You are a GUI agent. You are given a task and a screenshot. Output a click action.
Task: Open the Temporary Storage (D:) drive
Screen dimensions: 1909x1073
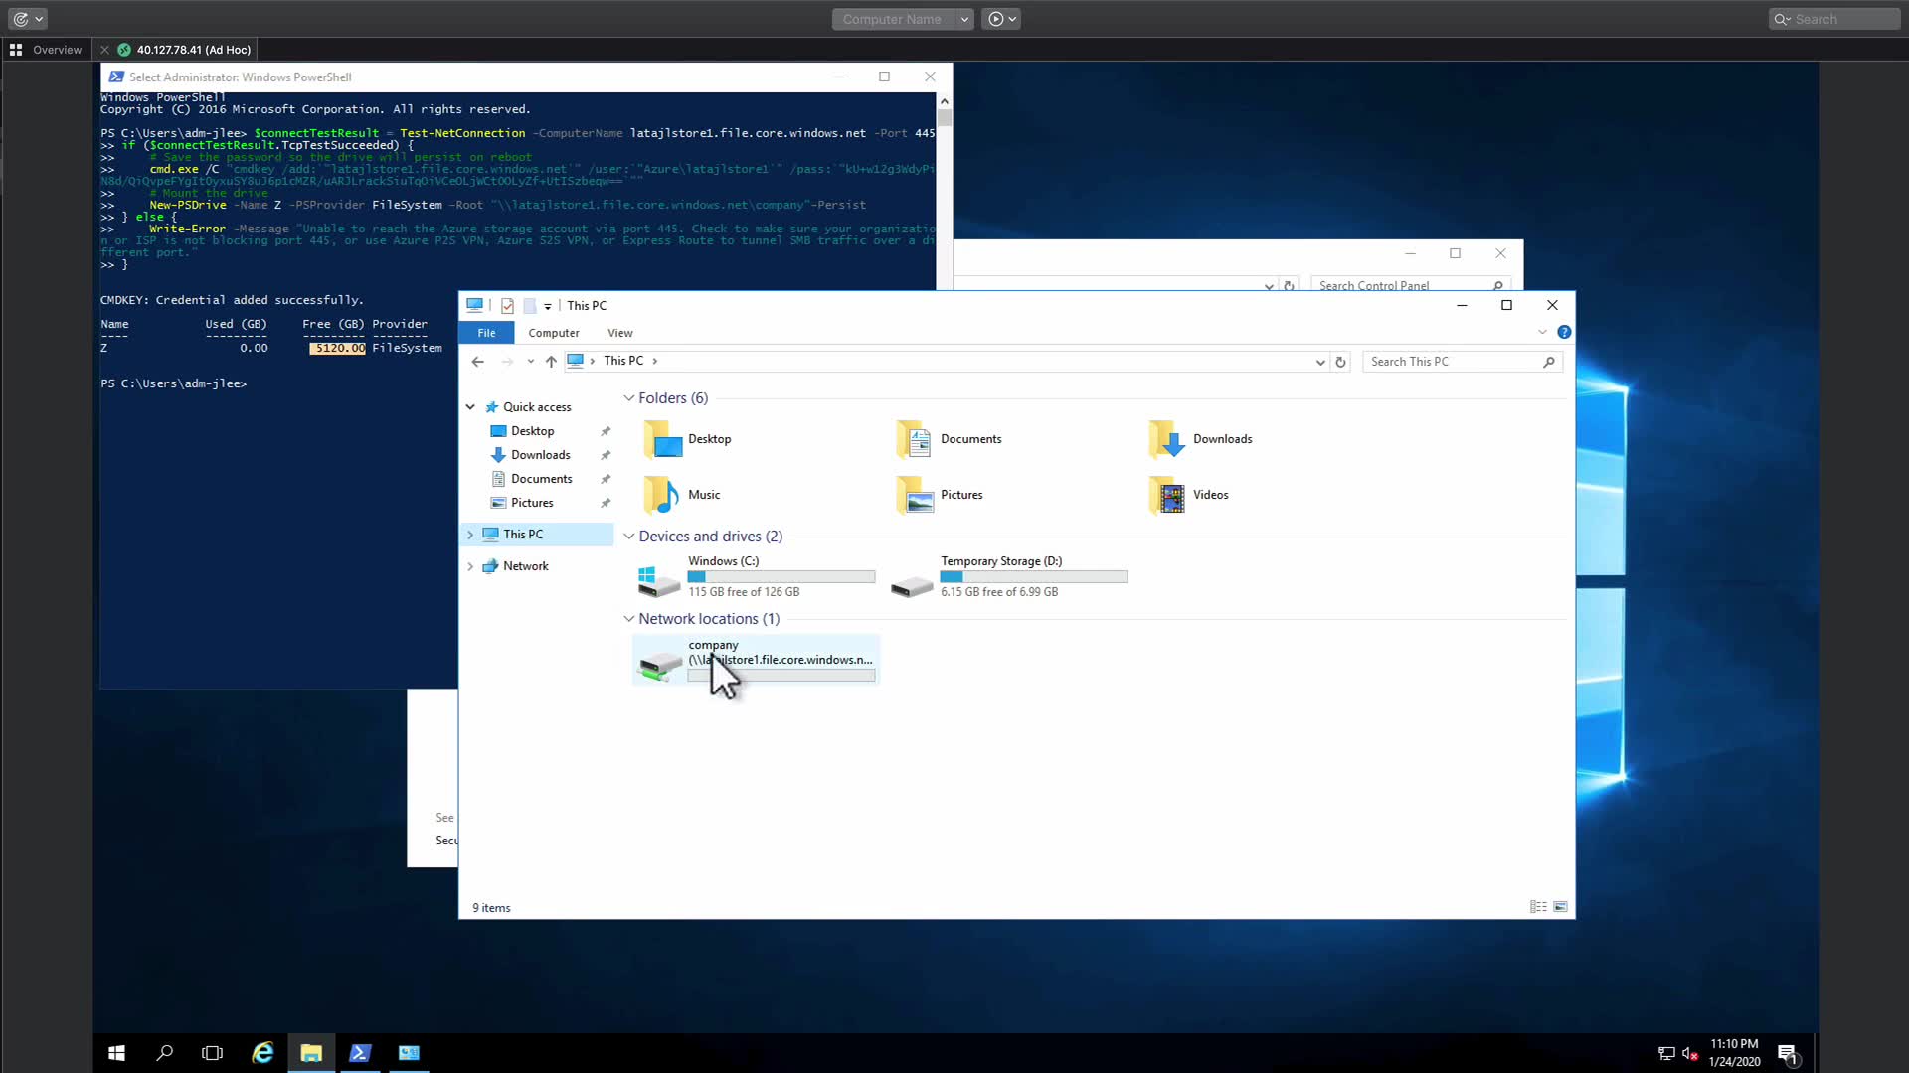click(x=1000, y=561)
